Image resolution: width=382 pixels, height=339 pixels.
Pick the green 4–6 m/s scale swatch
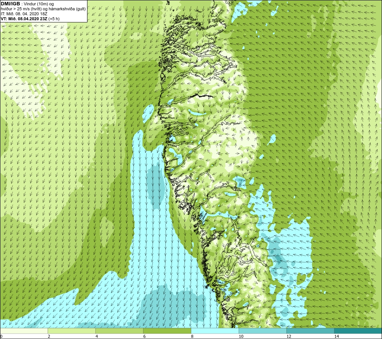(119, 331)
